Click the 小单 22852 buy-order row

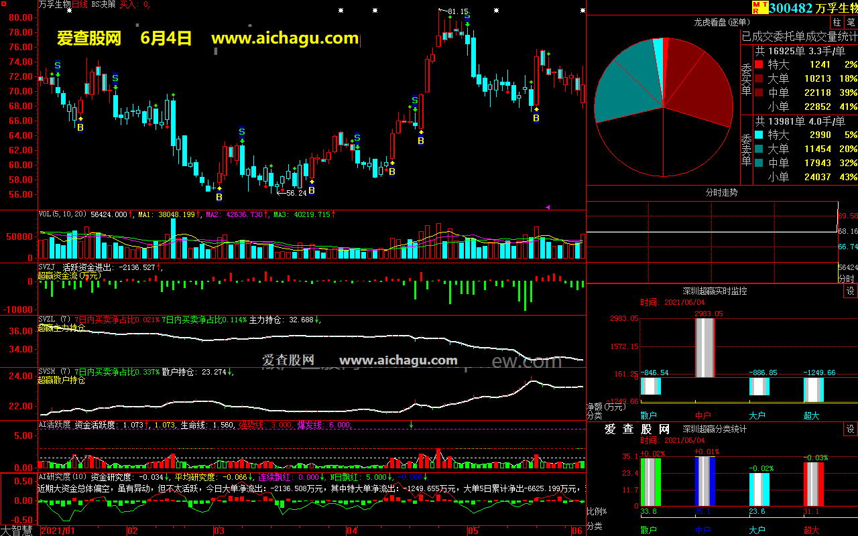click(x=806, y=107)
